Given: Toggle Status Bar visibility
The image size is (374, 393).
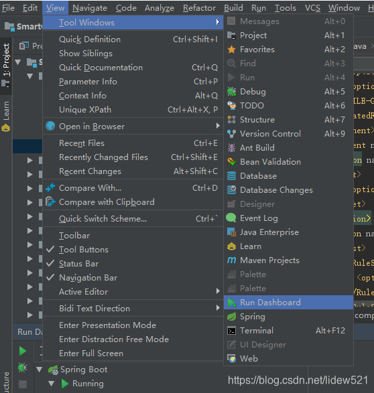Looking at the screenshot, I should point(133,264).
